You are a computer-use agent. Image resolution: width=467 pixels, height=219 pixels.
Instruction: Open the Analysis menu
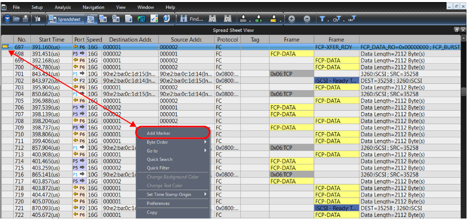pyautogui.click(x=62, y=7)
